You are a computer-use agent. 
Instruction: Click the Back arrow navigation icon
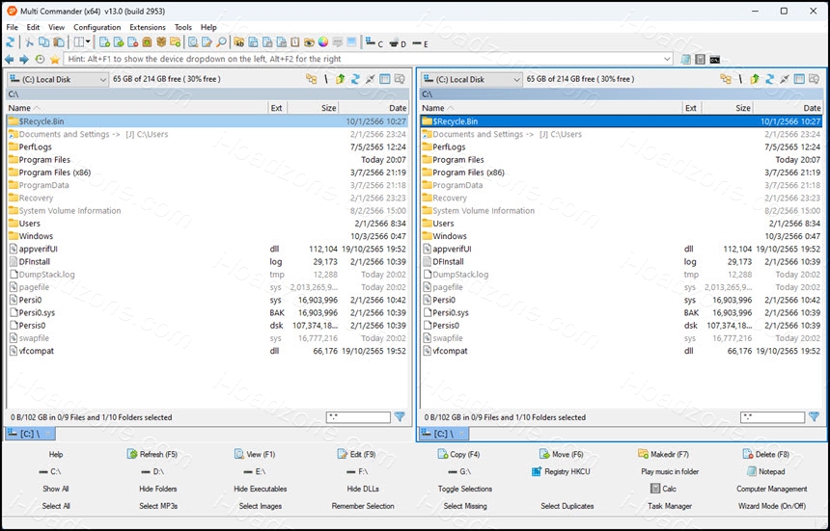click(x=10, y=59)
